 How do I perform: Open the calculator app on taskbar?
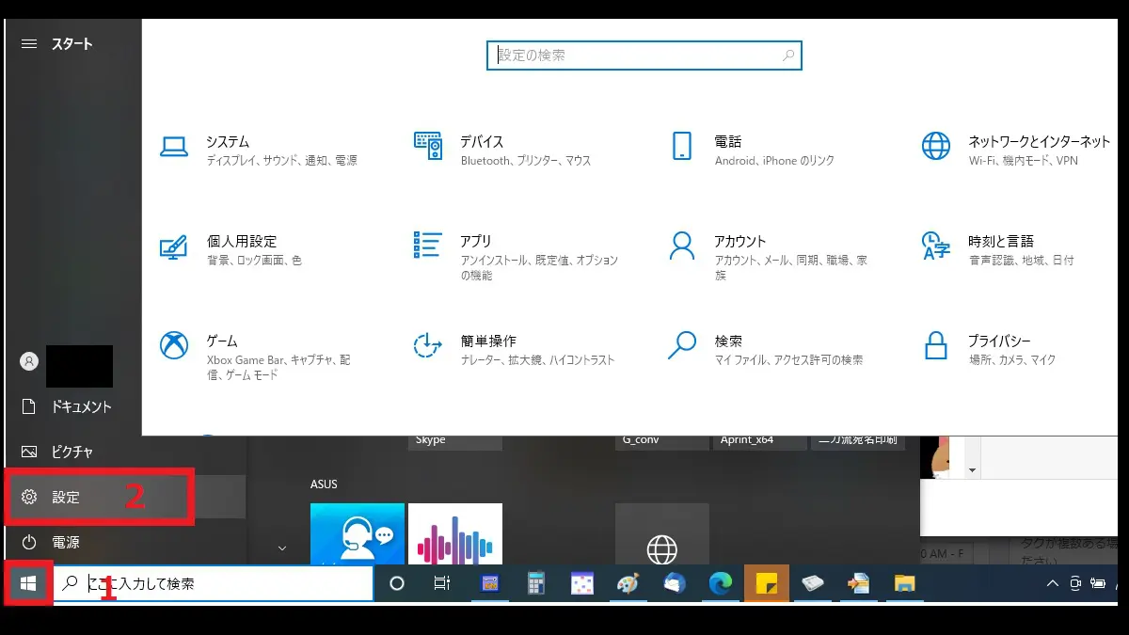[536, 584]
